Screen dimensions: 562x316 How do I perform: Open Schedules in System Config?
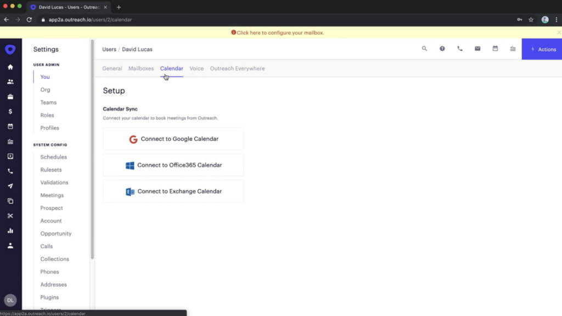click(x=54, y=157)
